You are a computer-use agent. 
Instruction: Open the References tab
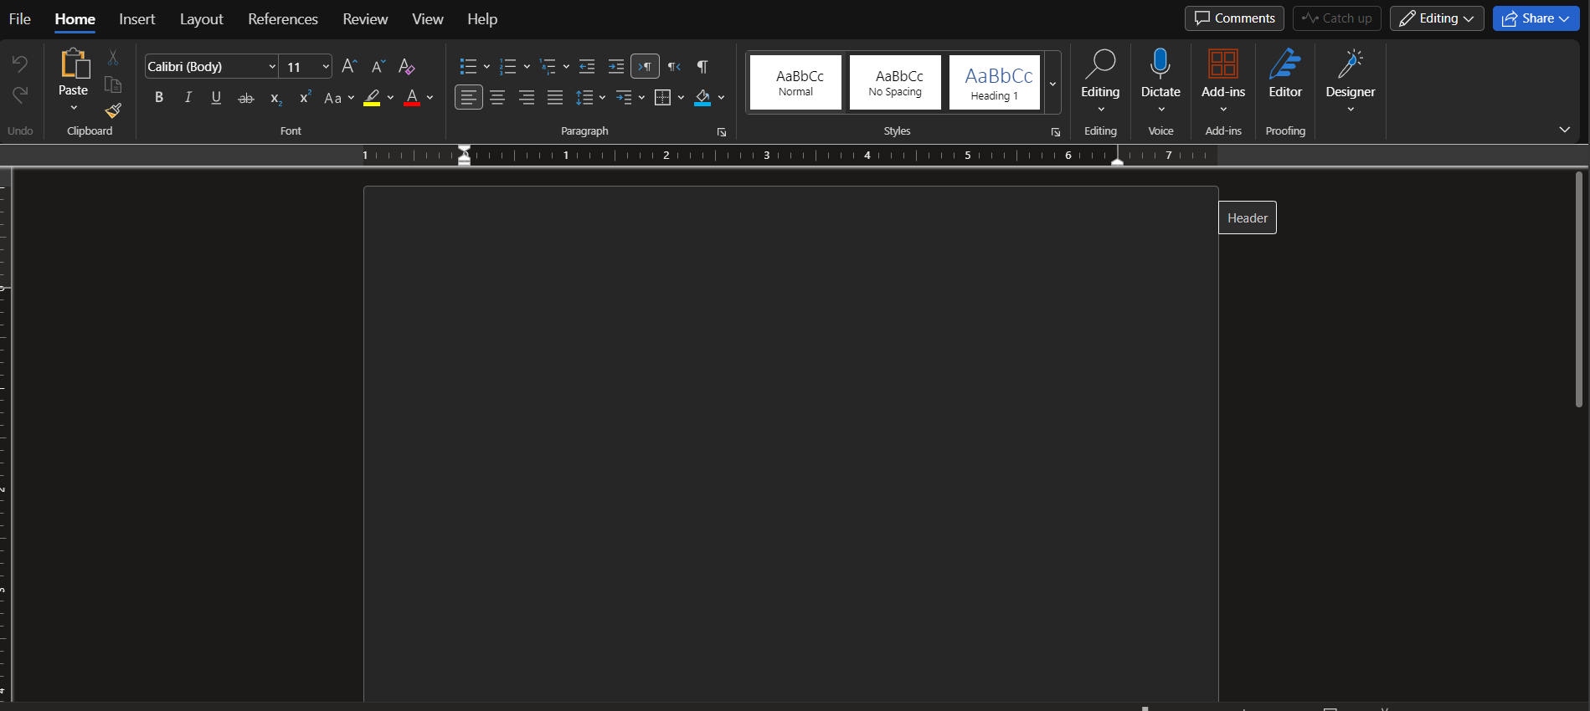point(283,19)
